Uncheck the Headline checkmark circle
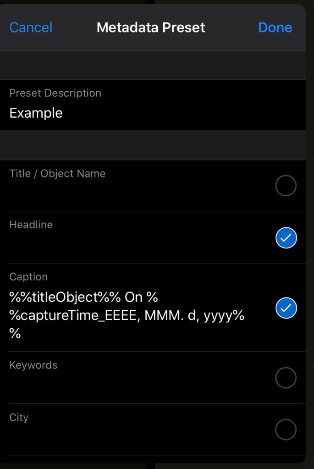This screenshot has height=469, width=314. tap(286, 238)
